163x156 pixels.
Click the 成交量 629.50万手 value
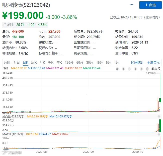(x=95, y=31)
